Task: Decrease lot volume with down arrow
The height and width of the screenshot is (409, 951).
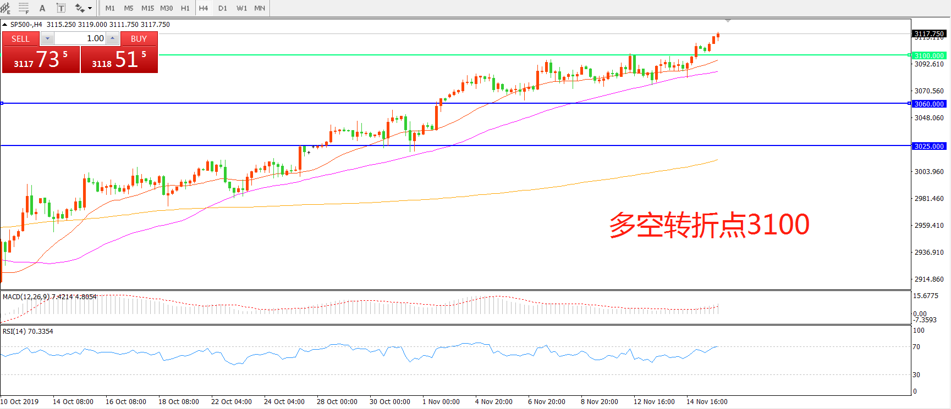Action: (47, 38)
